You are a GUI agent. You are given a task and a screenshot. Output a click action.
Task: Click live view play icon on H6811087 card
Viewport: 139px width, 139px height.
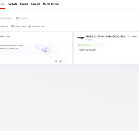click(x=61, y=61)
